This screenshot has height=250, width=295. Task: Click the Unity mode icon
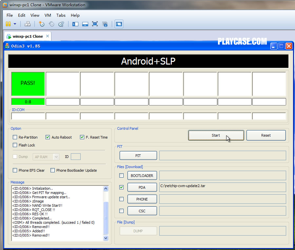click(x=105, y=24)
